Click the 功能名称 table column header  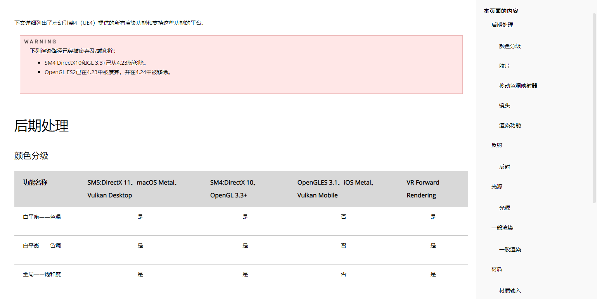pos(35,182)
